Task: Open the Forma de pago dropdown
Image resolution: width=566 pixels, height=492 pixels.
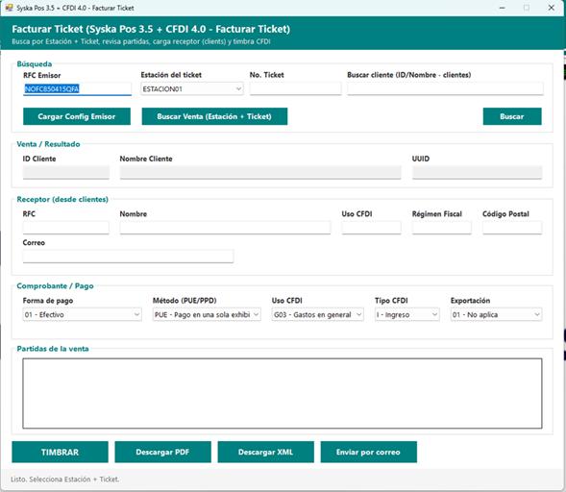Action: (82, 314)
